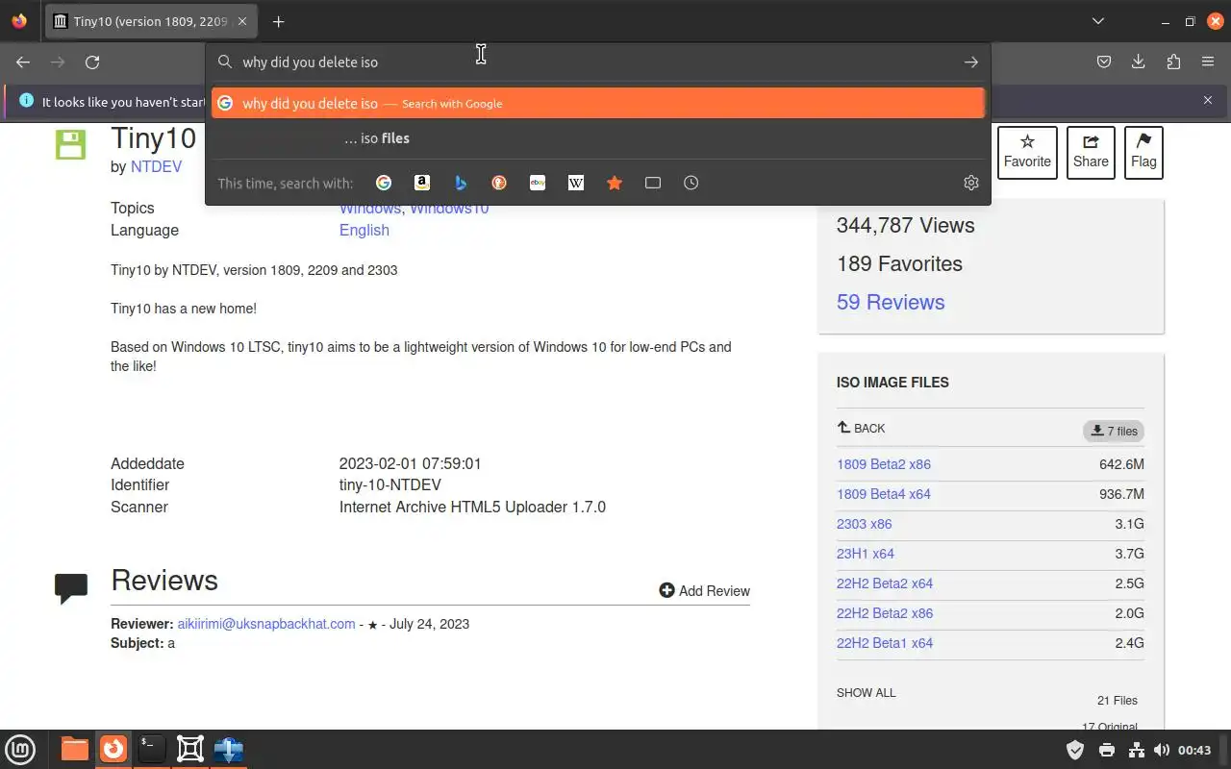Click the 344,787 Views text
This screenshot has width=1231, height=769.
pos(905,226)
